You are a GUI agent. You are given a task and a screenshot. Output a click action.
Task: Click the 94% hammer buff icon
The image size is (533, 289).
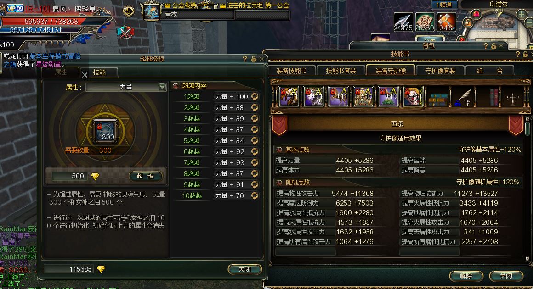[446, 22]
